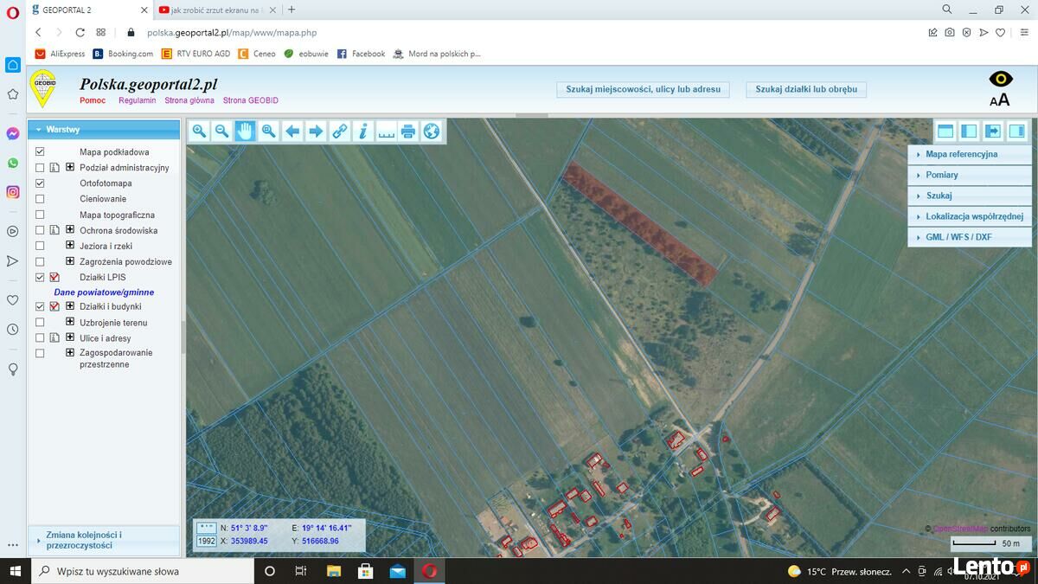Open info icon for Ochrona środowiska
Image resolution: width=1038 pixels, height=584 pixels.
pos(54,230)
